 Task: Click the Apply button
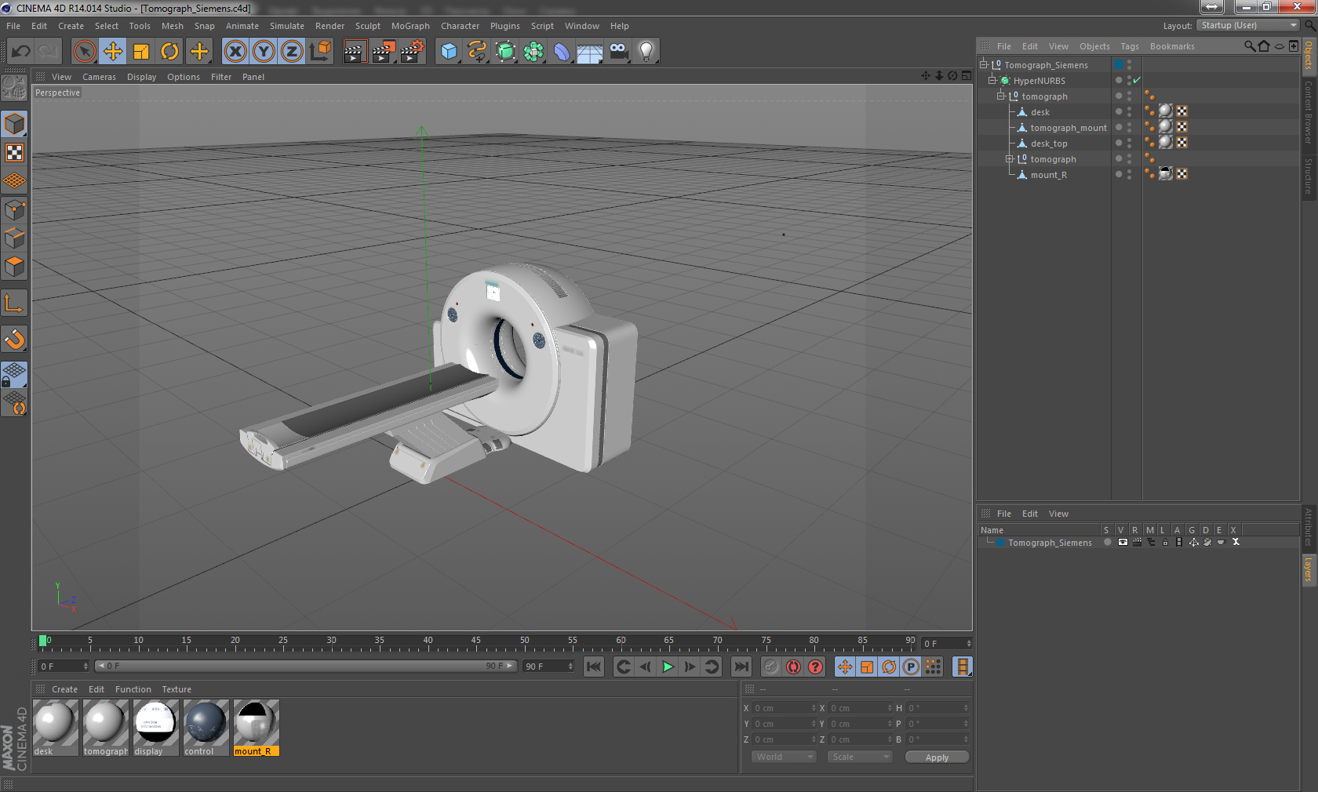(937, 757)
